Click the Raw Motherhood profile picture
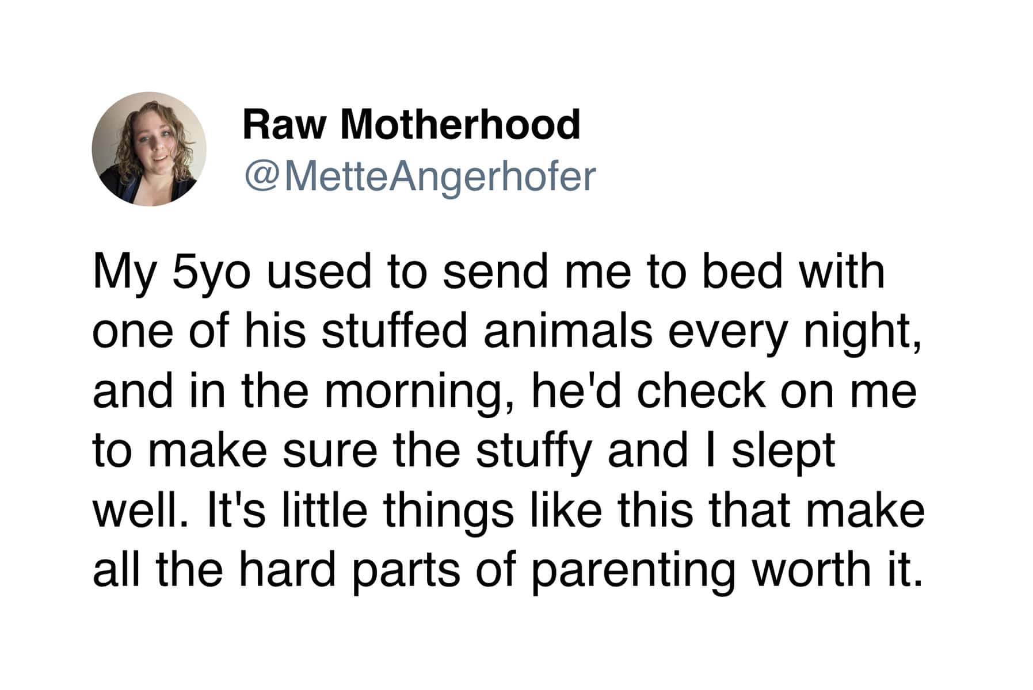 pyautogui.click(x=149, y=149)
